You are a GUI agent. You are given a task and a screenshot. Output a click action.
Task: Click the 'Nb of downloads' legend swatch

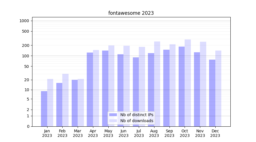113,121
